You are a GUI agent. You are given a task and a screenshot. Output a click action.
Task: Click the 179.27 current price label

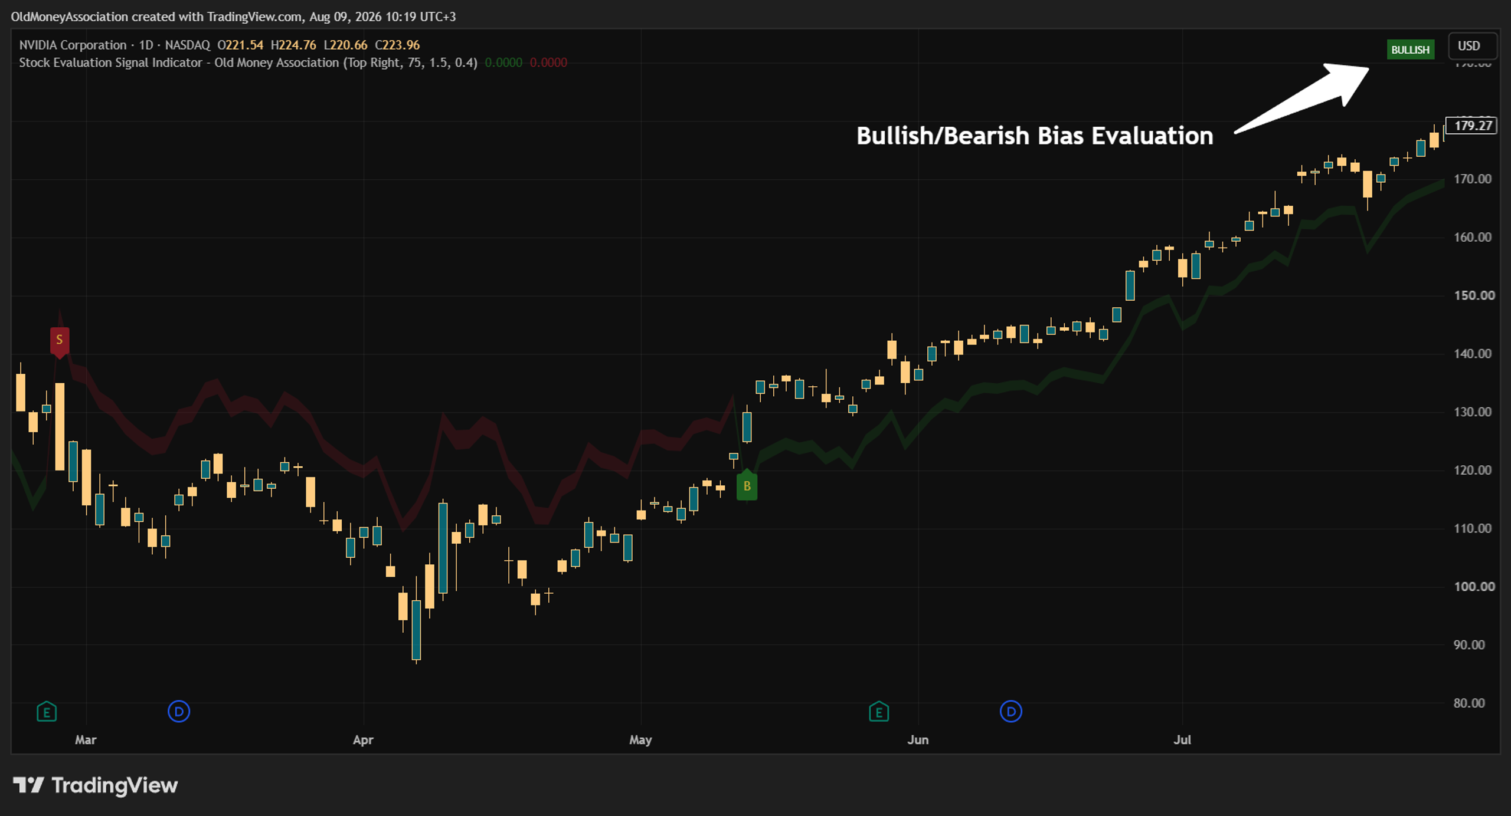[x=1471, y=126]
